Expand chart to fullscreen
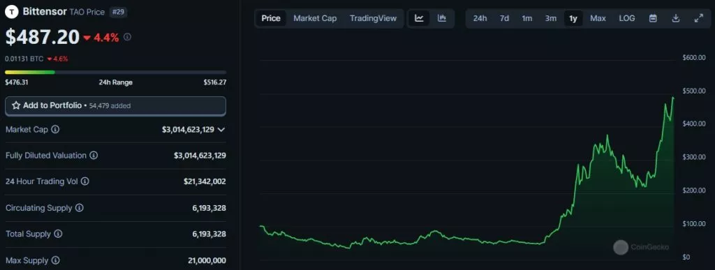715x270 pixels. [x=698, y=18]
